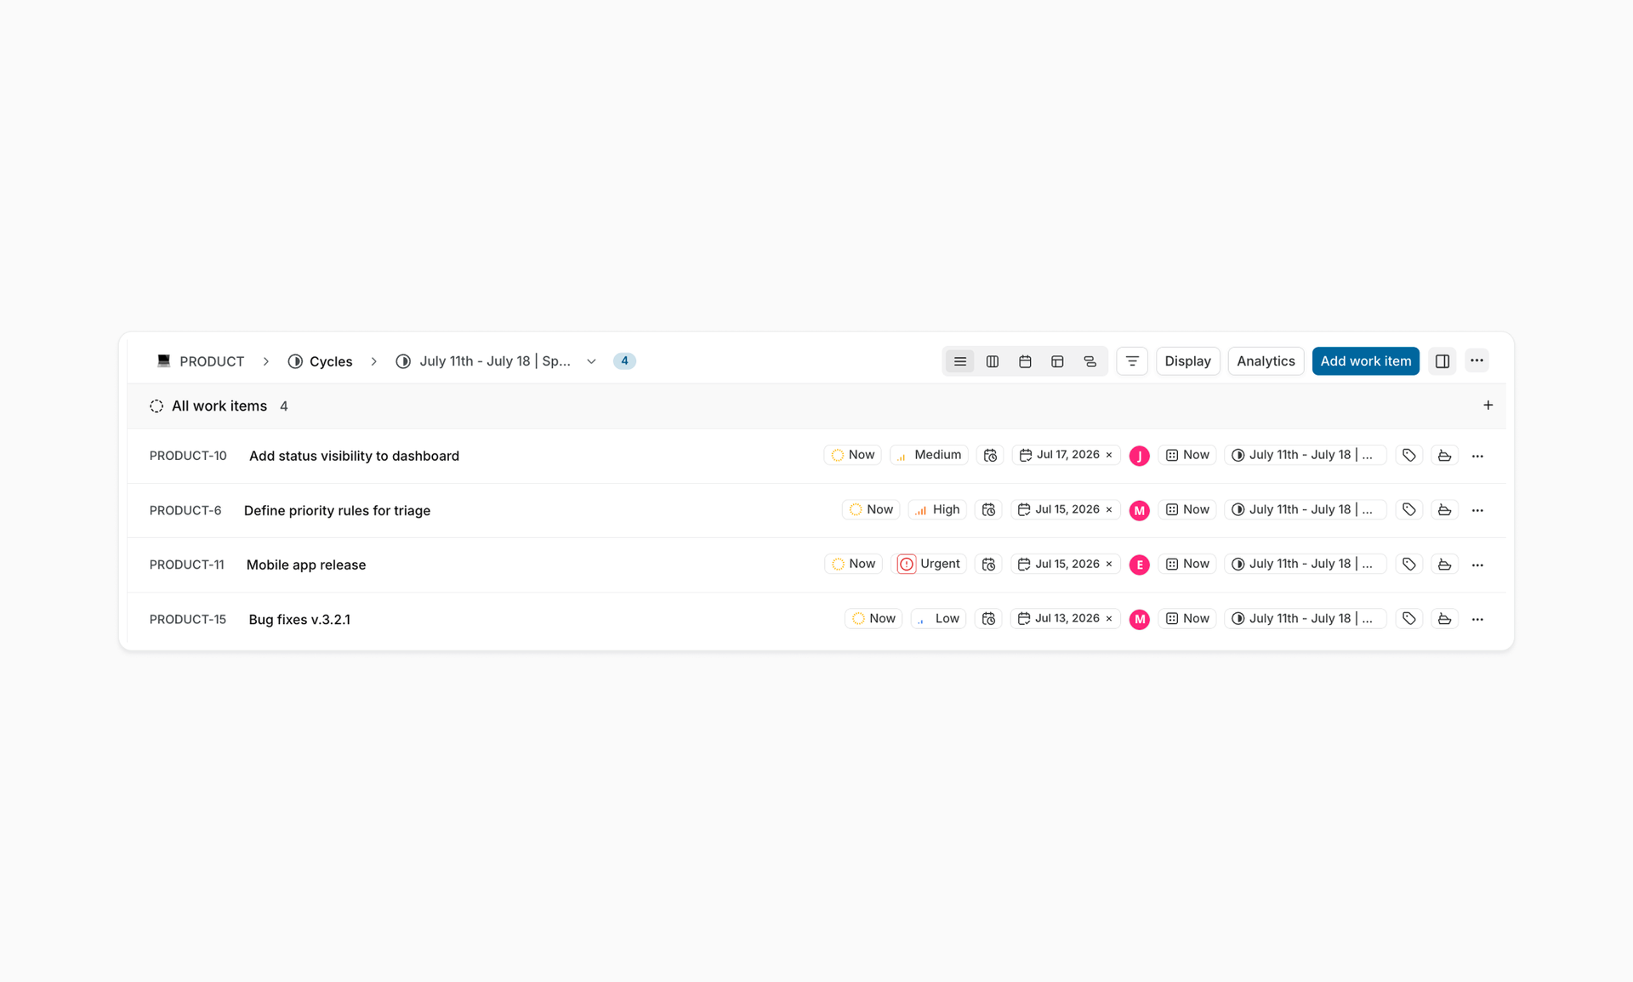Set start date for PRODUCT-10
This screenshot has height=982, width=1633.
coord(990,456)
